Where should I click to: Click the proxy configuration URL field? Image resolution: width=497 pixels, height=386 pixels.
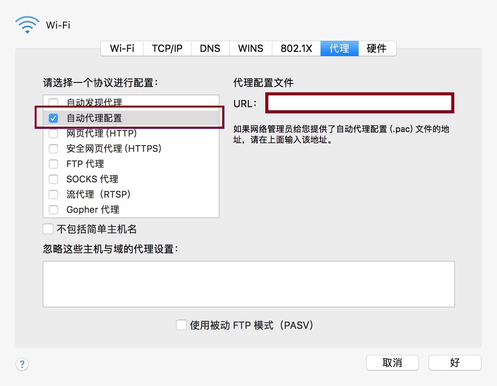click(x=360, y=103)
